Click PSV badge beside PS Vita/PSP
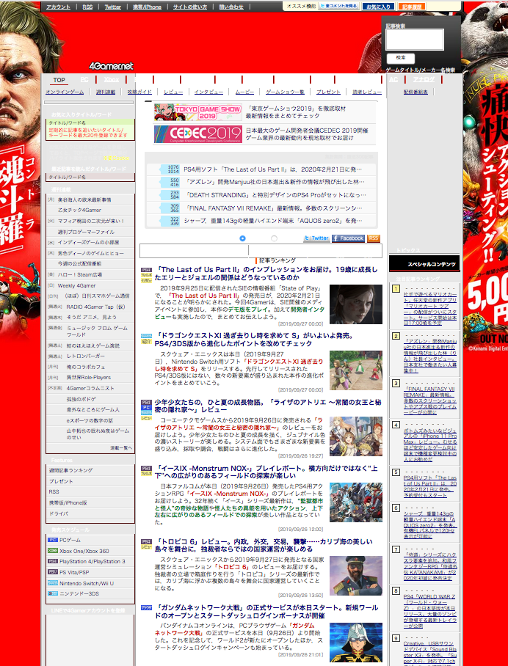Image resolution: width=508 pixels, height=666 pixels. click(x=53, y=571)
